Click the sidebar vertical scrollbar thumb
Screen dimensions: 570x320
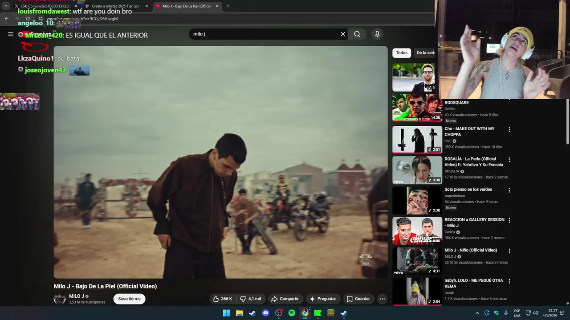point(568,121)
